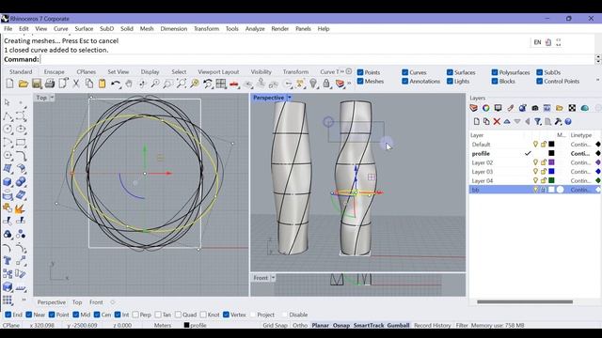
Task: Switch to the Viewport Layout toolbar tab
Action: [x=218, y=71]
